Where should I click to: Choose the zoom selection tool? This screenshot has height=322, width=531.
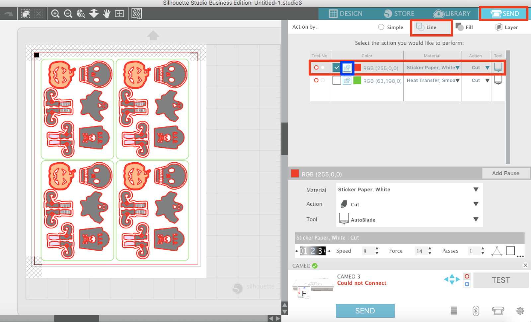coord(81,14)
